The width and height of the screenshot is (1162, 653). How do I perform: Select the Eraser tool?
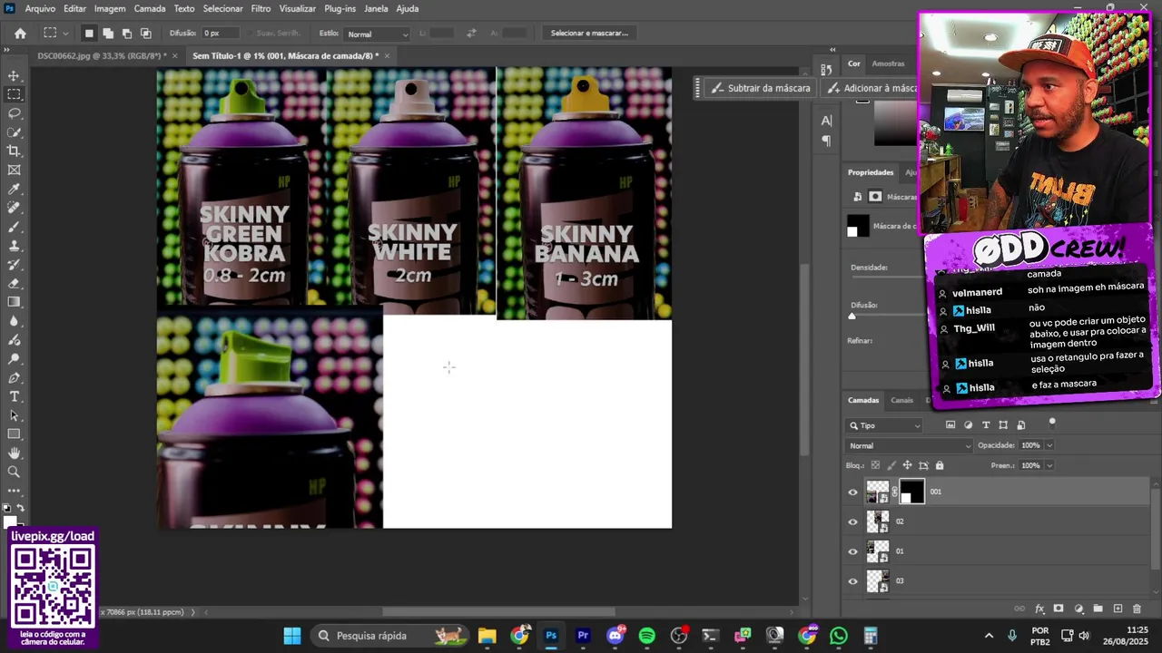(14, 284)
